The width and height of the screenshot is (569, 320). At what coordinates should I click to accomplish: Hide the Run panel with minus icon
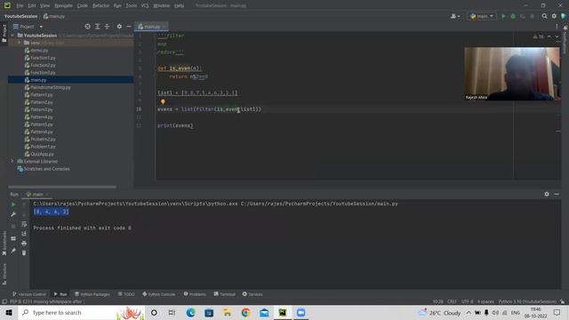tap(557, 195)
